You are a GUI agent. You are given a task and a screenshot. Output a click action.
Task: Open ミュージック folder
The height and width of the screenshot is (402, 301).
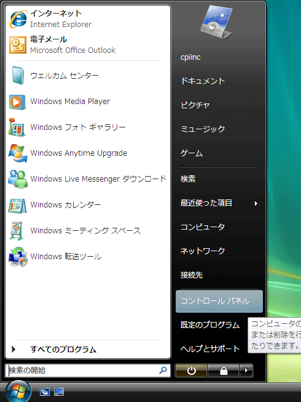[203, 129]
